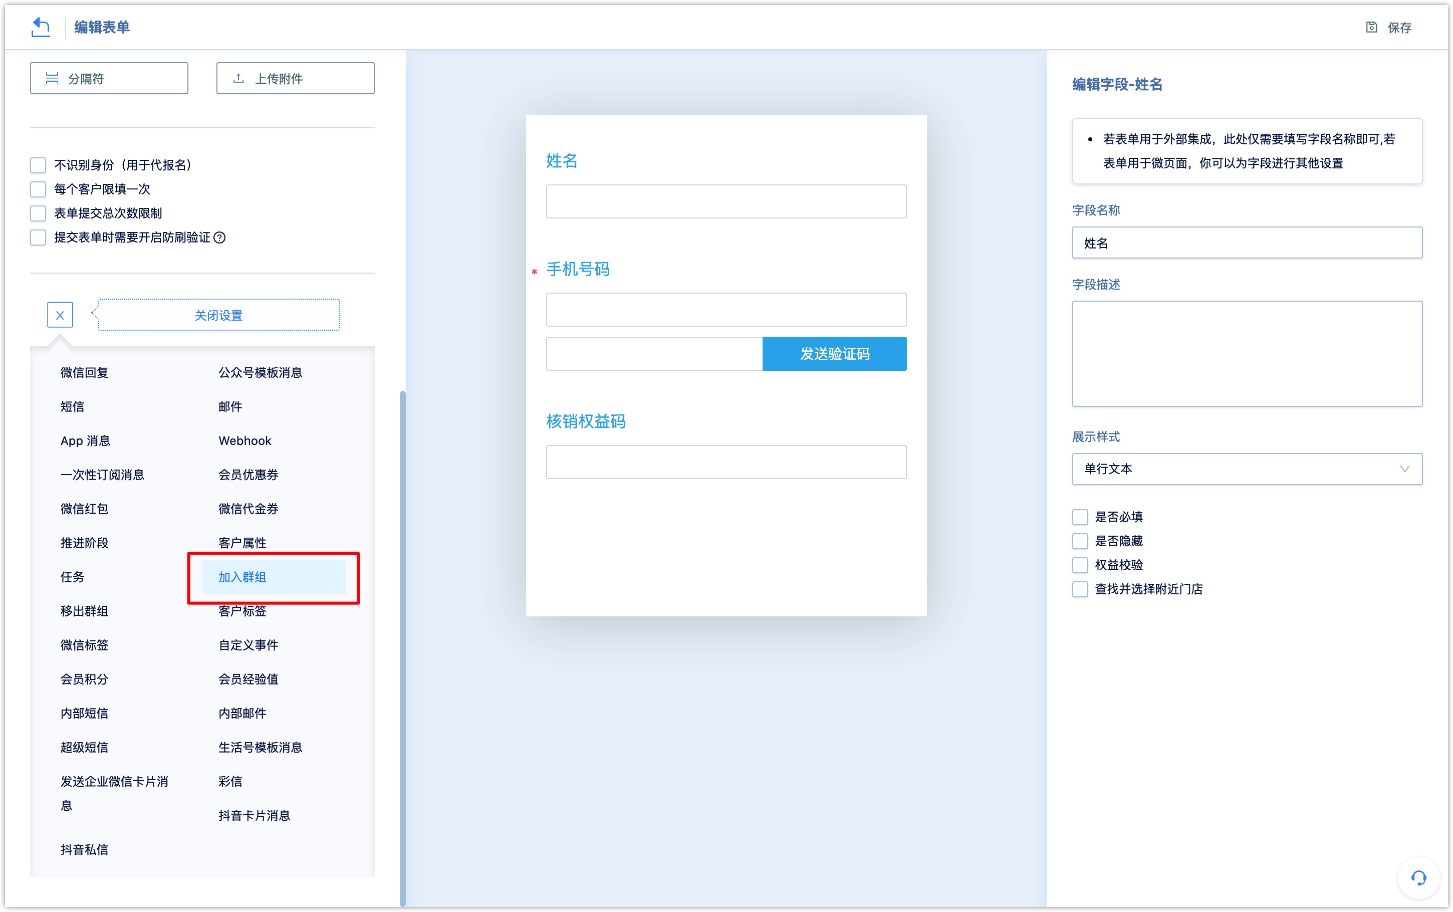
Task: Click the 姓名 input in form preview
Action: coord(726,201)
